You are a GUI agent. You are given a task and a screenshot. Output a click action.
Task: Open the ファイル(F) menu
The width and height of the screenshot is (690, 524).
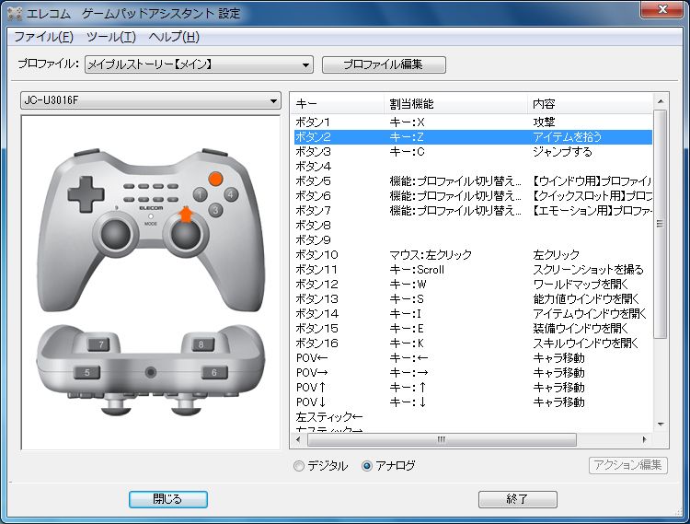pos(43,37)
